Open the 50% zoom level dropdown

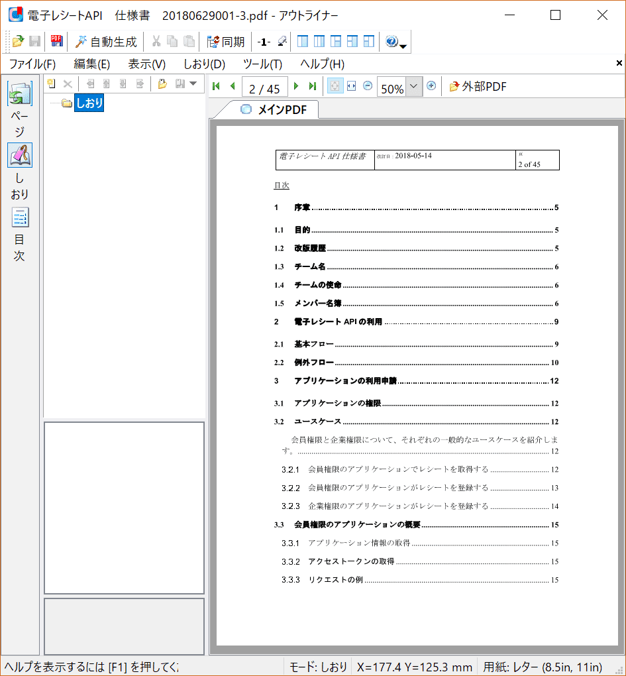414,87
